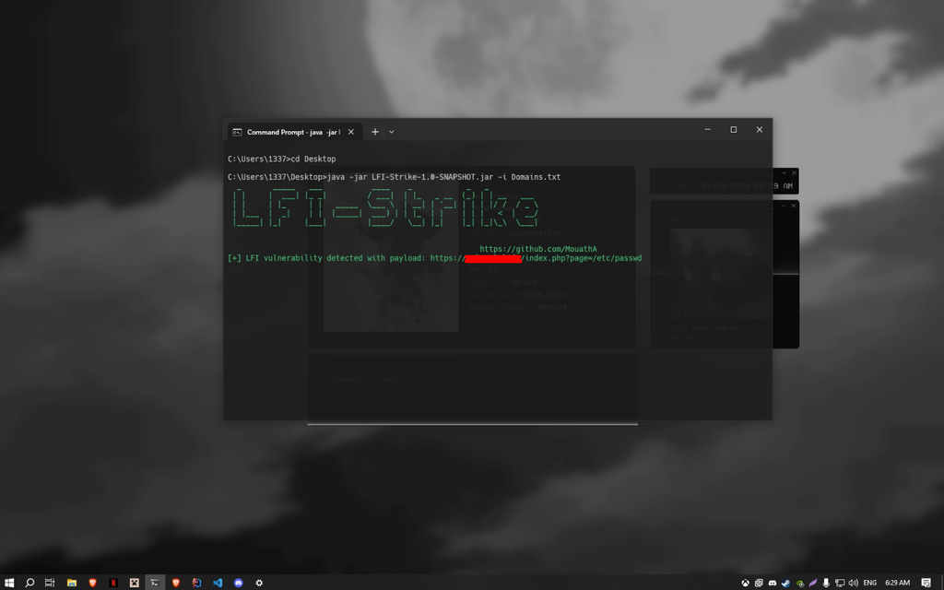Open Task View from the taskbar
Screen dimensions: 944x590
[49, 583]
